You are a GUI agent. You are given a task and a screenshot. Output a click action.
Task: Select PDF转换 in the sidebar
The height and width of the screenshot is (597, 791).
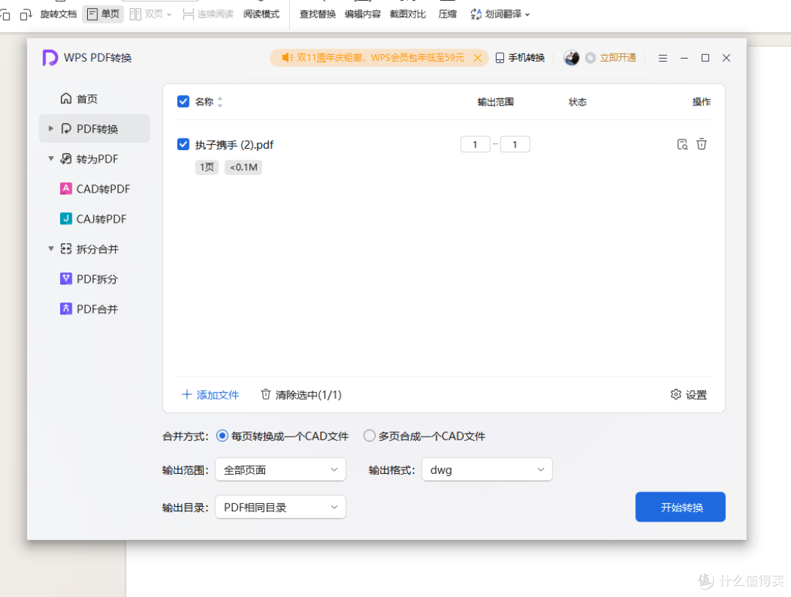coord(94,129)
